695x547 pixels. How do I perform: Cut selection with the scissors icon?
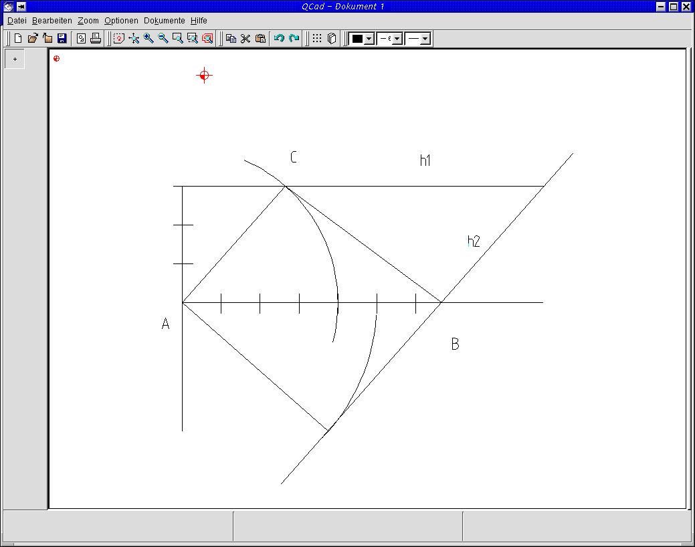[x=245, y=39]
